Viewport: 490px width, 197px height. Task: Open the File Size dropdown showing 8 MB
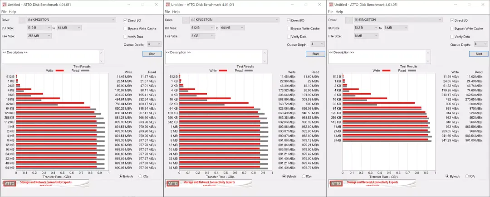(366, 36)
